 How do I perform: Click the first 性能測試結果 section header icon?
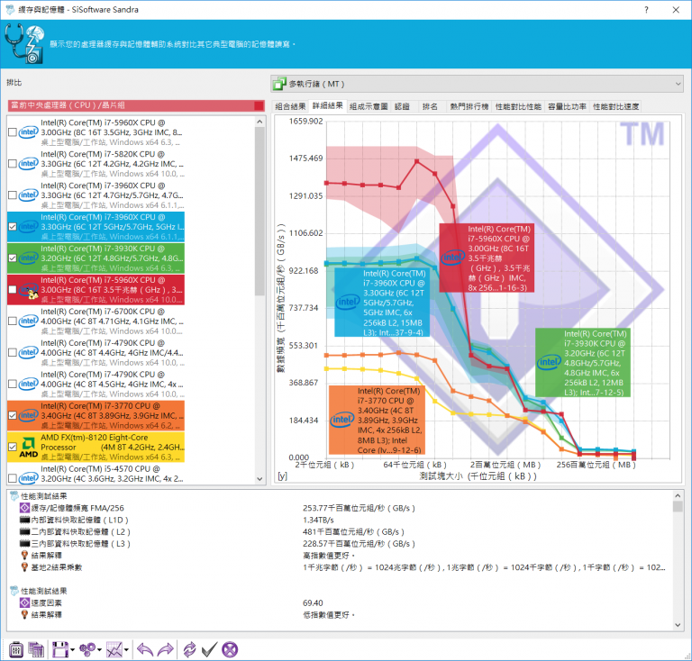click(14, 496)
